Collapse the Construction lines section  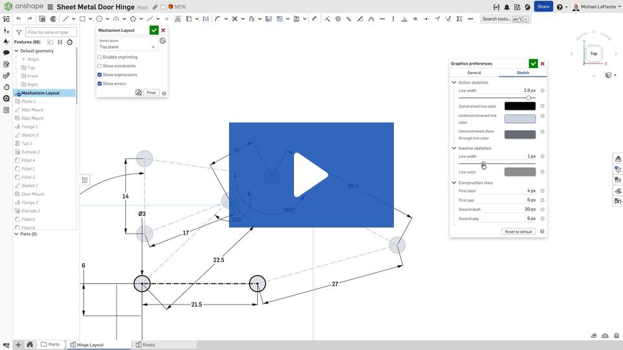454,183
